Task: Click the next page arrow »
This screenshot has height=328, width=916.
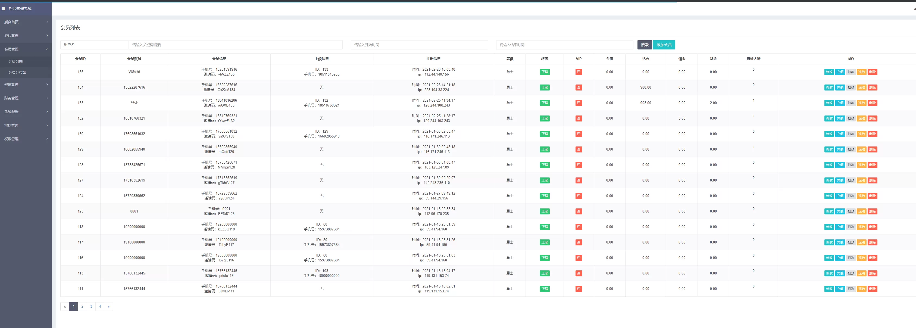Action: pos(108,306)
